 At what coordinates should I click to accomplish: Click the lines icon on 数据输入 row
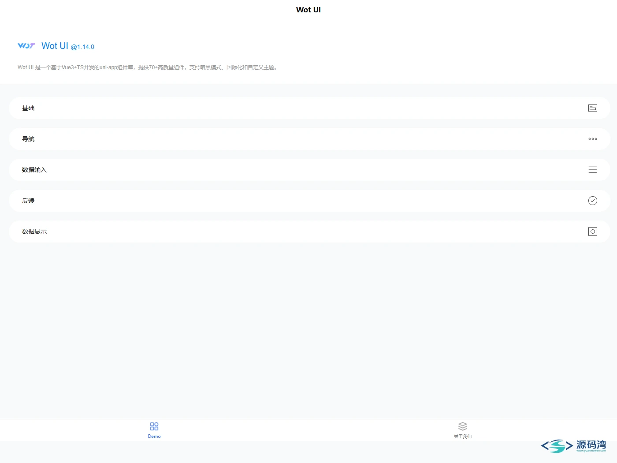pyautogui.click(x=593, y=170)
